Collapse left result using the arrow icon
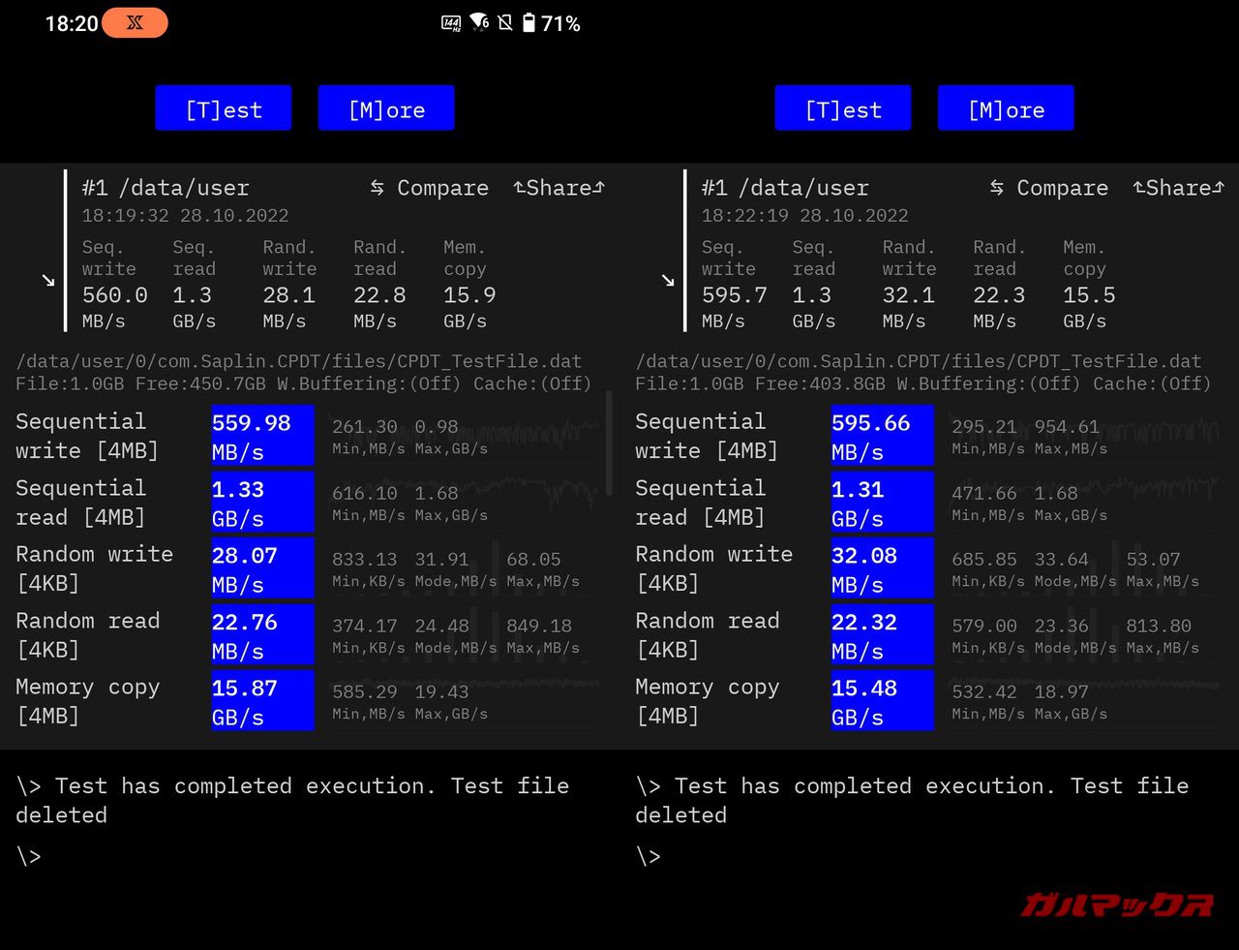The image size is (1239, 950). (48, 281)
